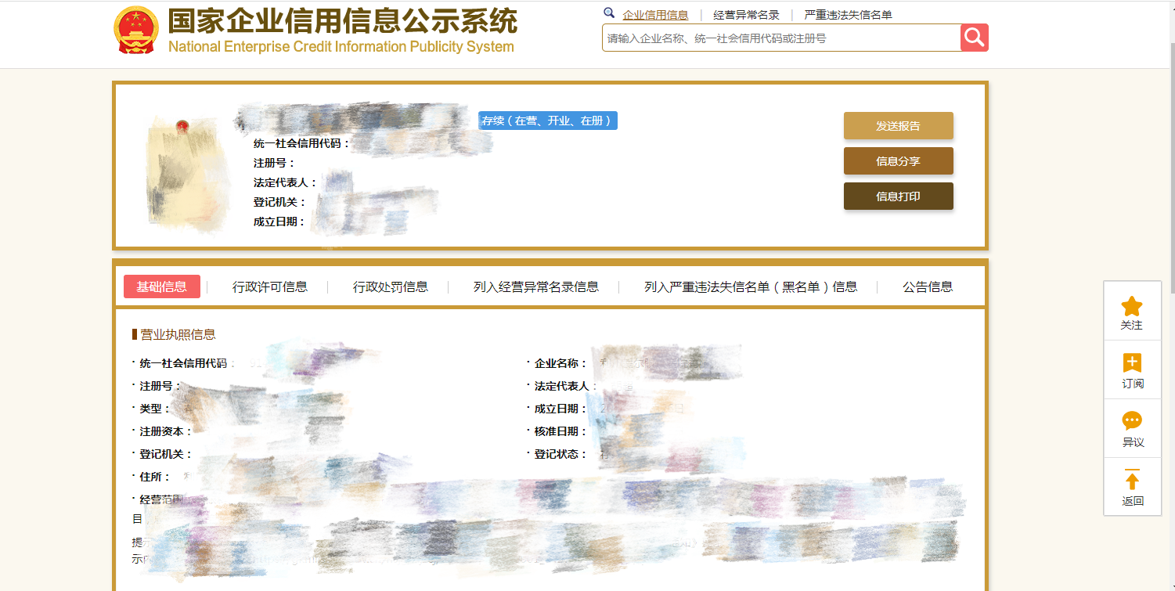Click the 信息分享 button
1175x591 pixels.
898,161
